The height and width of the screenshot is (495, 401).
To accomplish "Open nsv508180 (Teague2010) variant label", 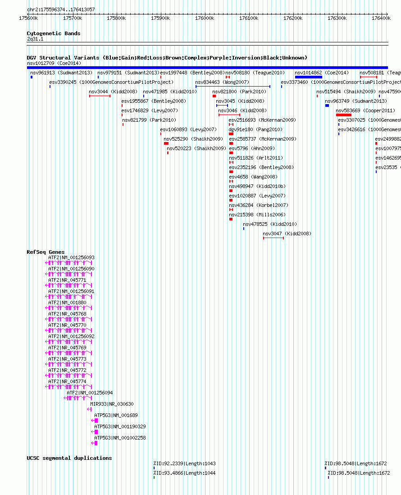I will coord(255,73).
